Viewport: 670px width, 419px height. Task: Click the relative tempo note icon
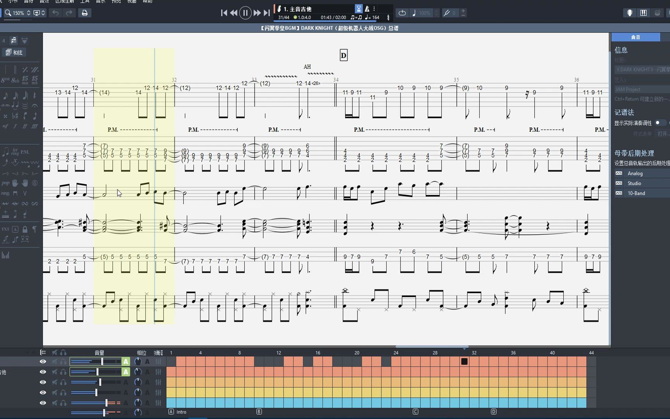[x=414, y=13]
